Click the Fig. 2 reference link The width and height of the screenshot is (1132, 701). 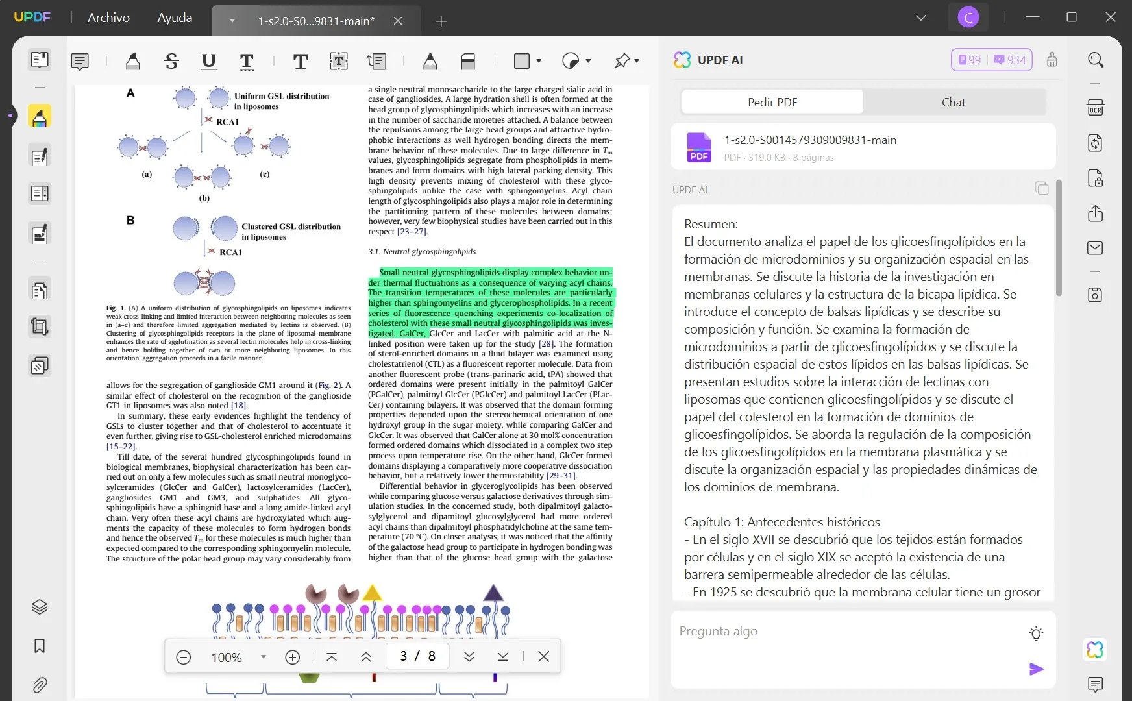pyautogui.click(x=328, y=386)
